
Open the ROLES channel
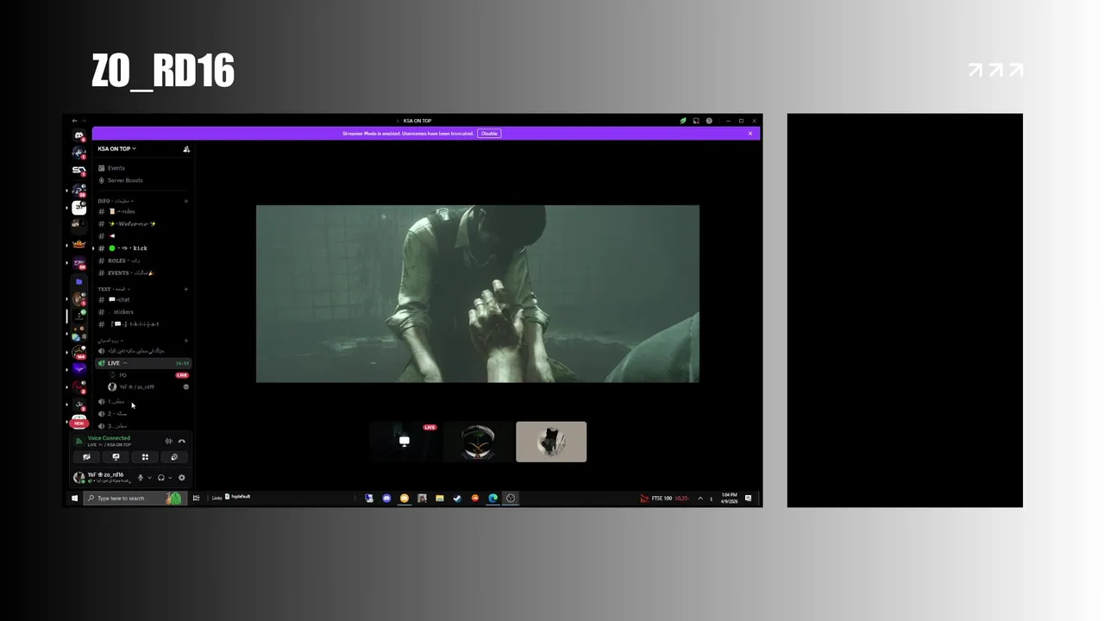[143, 260]
